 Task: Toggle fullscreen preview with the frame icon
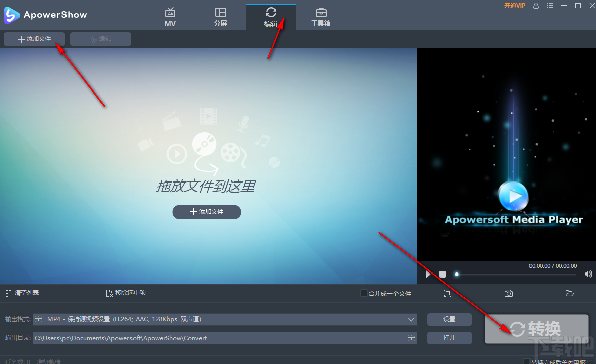coord(447,293)
